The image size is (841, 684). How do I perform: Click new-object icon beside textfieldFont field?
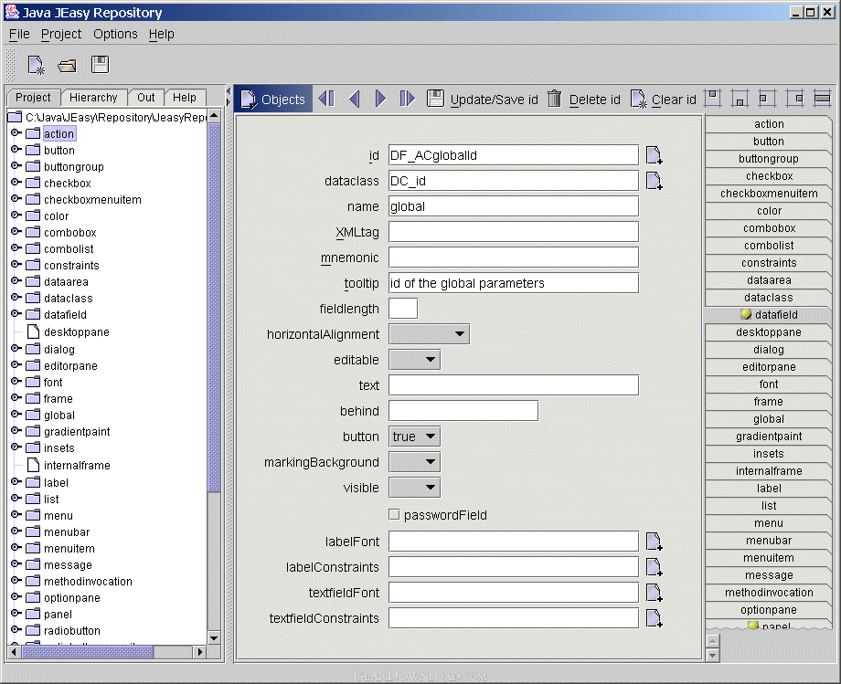[654, 593]
